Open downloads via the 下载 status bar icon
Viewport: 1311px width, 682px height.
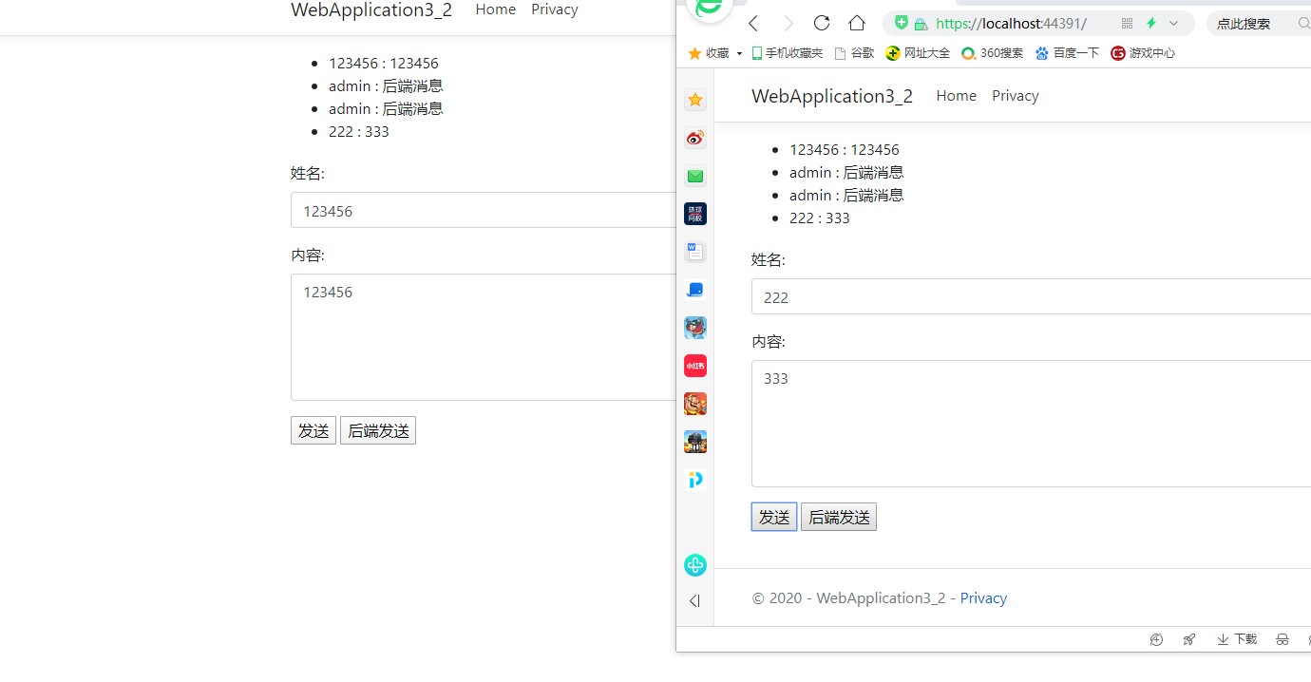point(1236,638)
